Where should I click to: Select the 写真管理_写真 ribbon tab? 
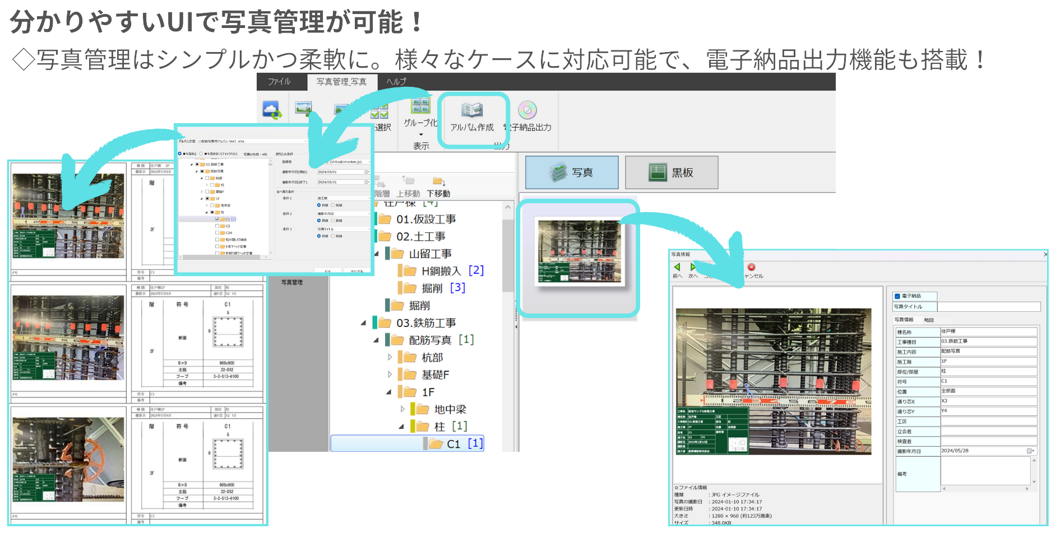[x=342, y=82]
